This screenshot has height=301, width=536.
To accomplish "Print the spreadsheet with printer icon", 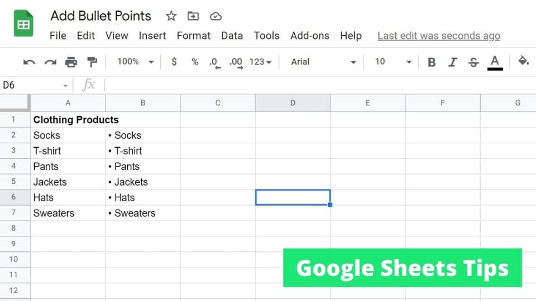I will pyautogui.click(x=71, y=62).
